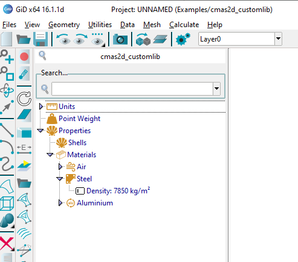Image resolution: width=298 pixels, height=262 pixels.
Task: Click the Redraw circular arrow icon
Action: [24, 99]
